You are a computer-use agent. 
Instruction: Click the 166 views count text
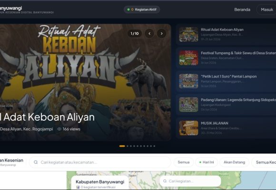click(71, 129)
